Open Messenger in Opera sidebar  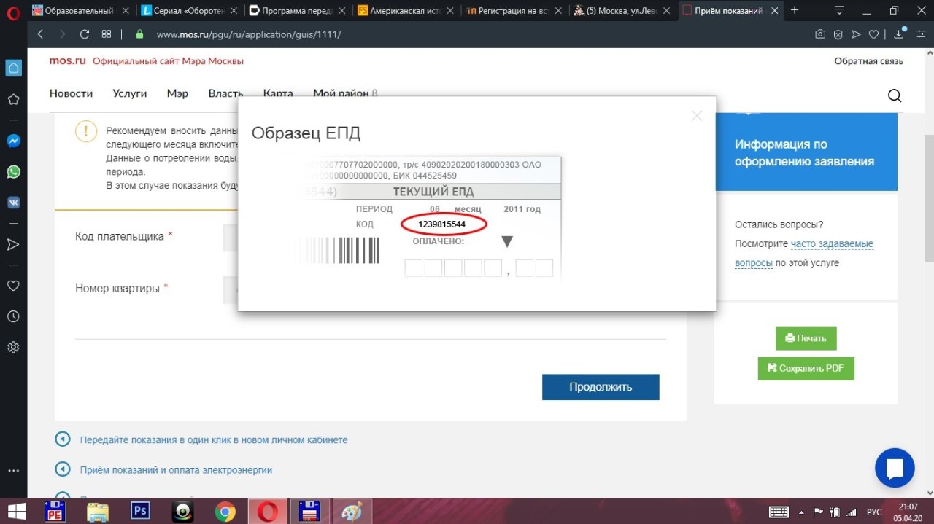(13, 141)
